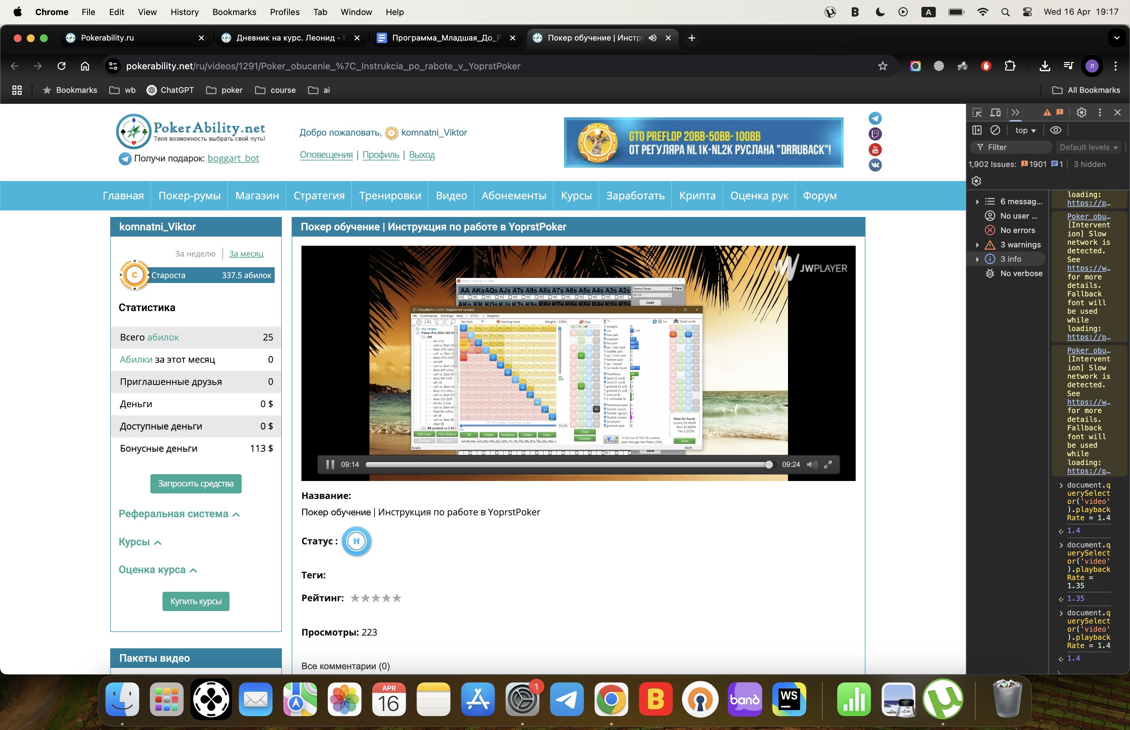Open Telegram from the Dock
The width and height of the screenshot is (1130, 730).
pyautogui.click(x=567, y=700)
